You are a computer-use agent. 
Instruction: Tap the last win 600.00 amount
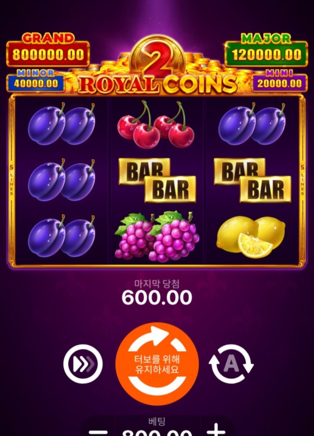tap(157, 297)
